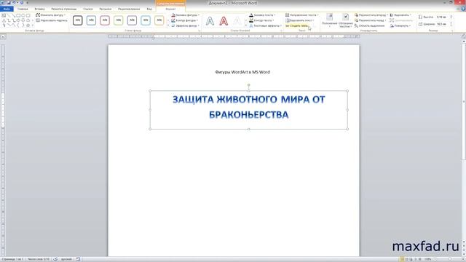Apply the orange outline shape style
Image resolution: width=466 pixels, height=262 pixels.
(x=159, y=20)
